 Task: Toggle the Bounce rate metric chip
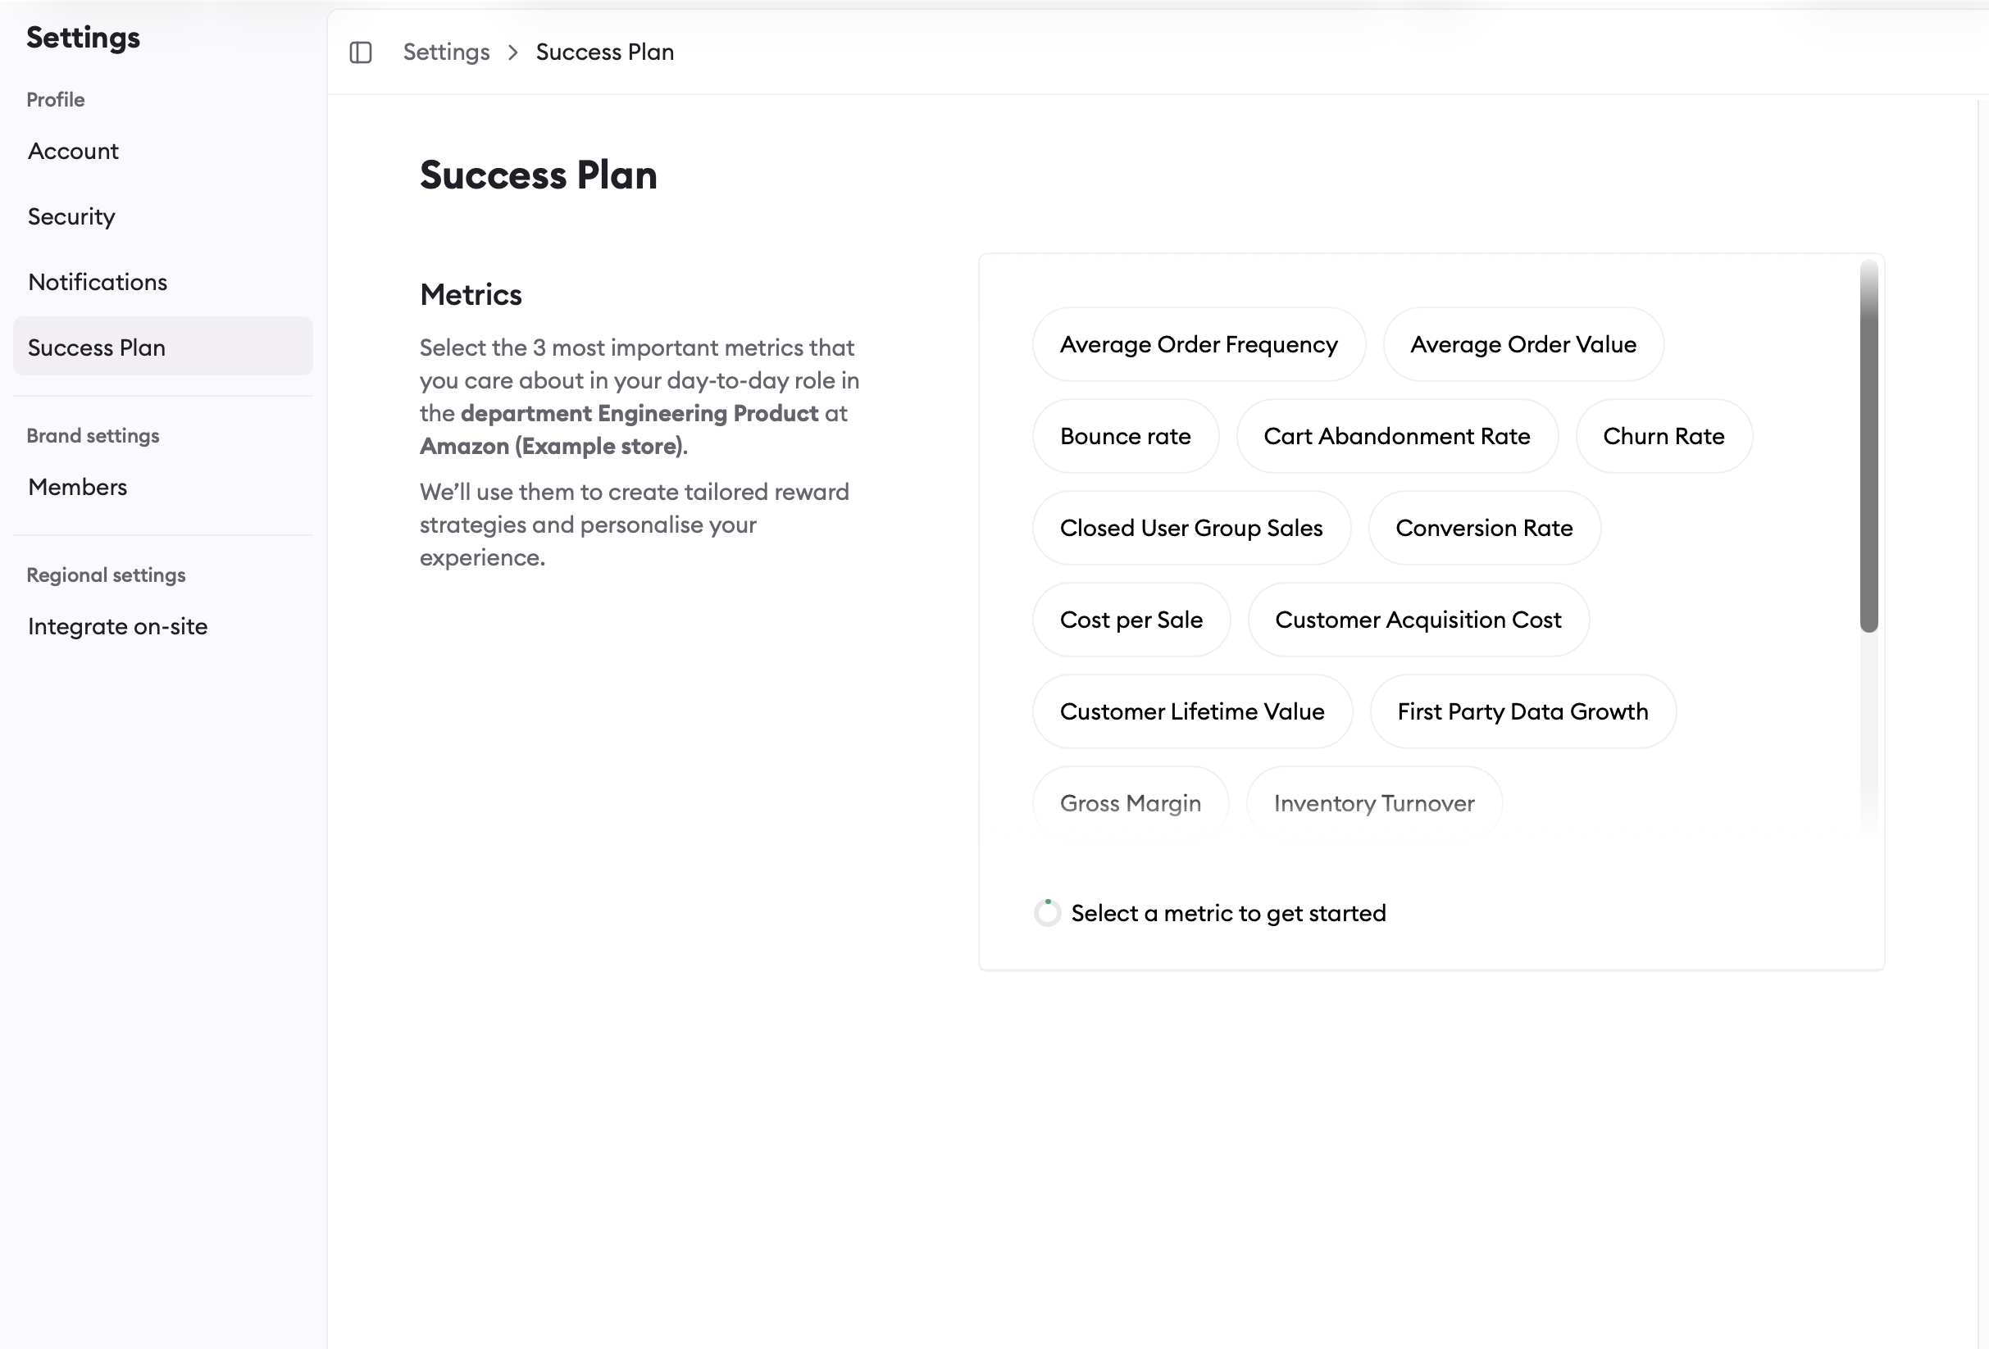click(1126, 435)
